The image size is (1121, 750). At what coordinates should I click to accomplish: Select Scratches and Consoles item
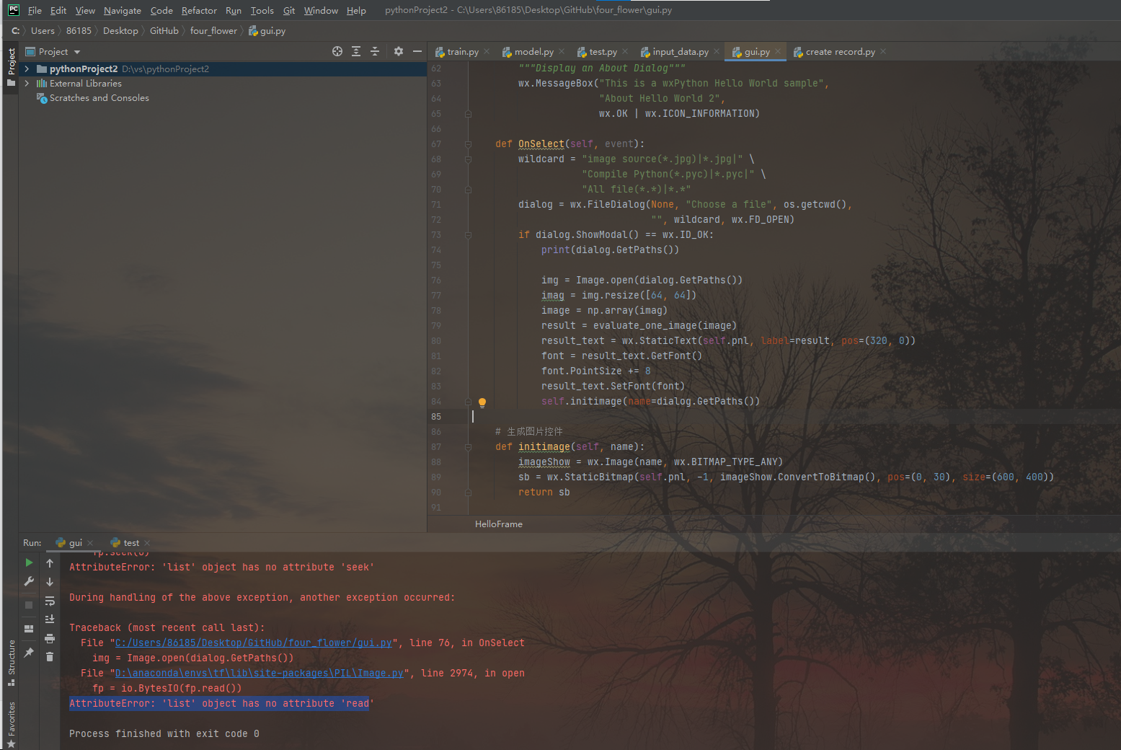pos(99,98)
